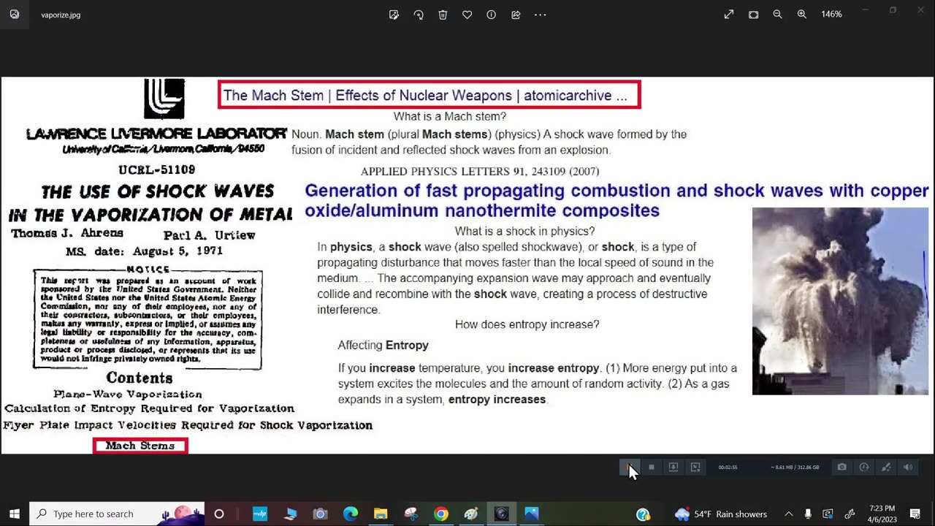
Task: Open file info with the info icon
Action: coord(492,15)
